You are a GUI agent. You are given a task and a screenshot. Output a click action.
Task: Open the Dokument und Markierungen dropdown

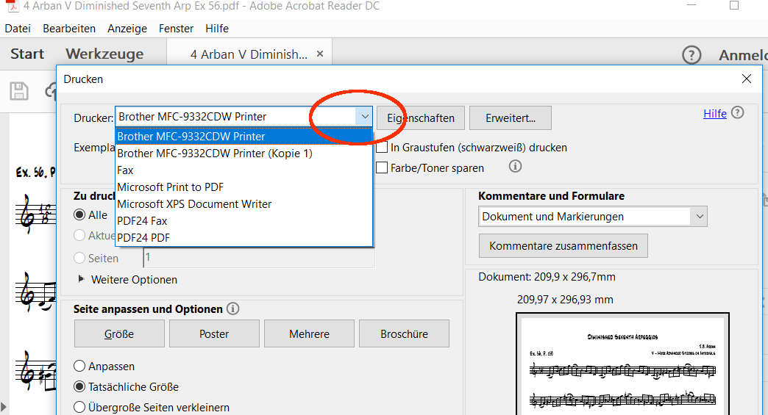(593, 217)
